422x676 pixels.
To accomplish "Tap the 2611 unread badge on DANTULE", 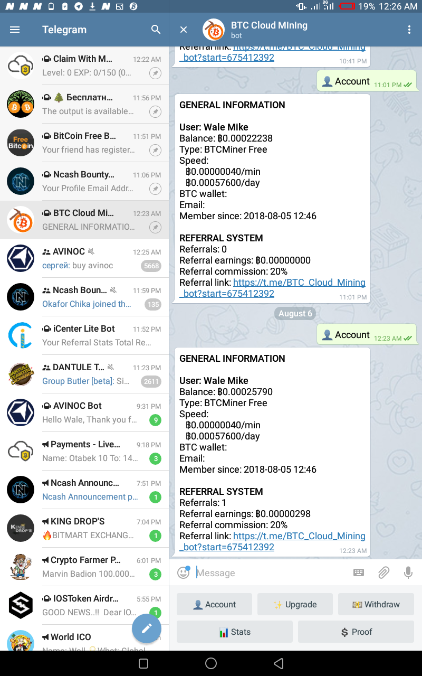I will pyautogui.click(x=151, y=381).
